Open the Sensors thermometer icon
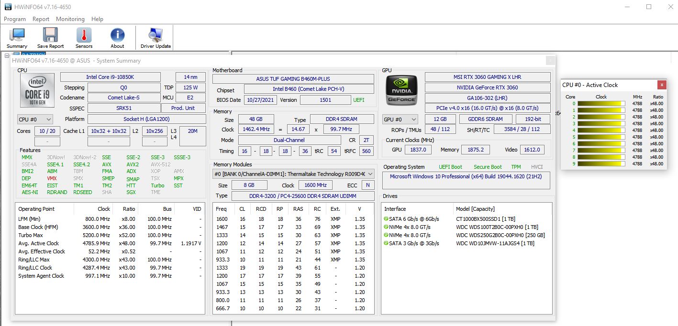678x326 pixels. click(x=84, y=35)
